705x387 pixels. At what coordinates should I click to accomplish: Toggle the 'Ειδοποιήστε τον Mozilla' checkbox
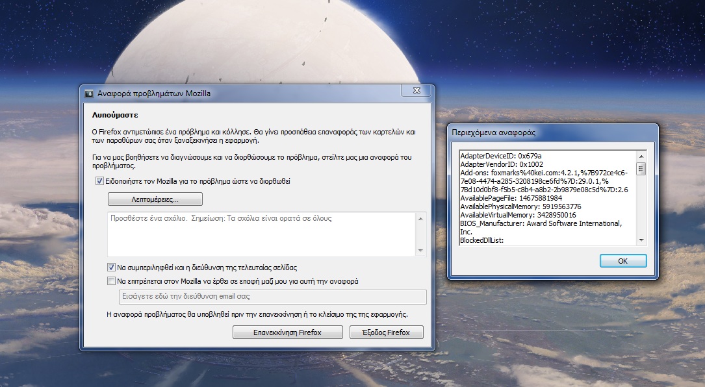click(99, 181)
